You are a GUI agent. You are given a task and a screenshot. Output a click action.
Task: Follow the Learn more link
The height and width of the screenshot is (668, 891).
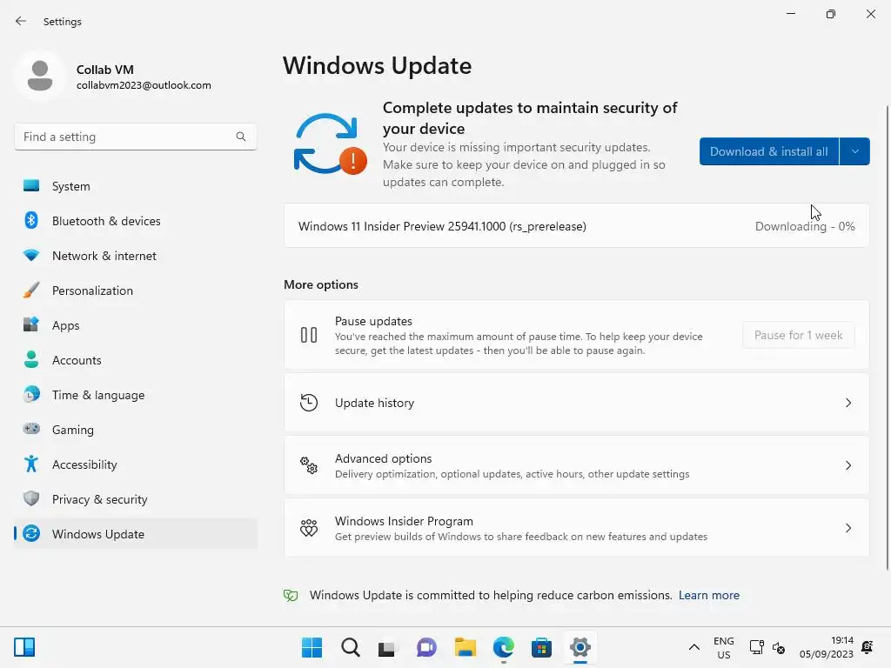coord(708,595)
